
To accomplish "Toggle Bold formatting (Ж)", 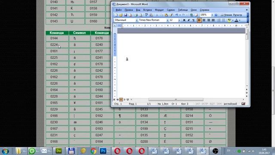I will coord(184,20).
